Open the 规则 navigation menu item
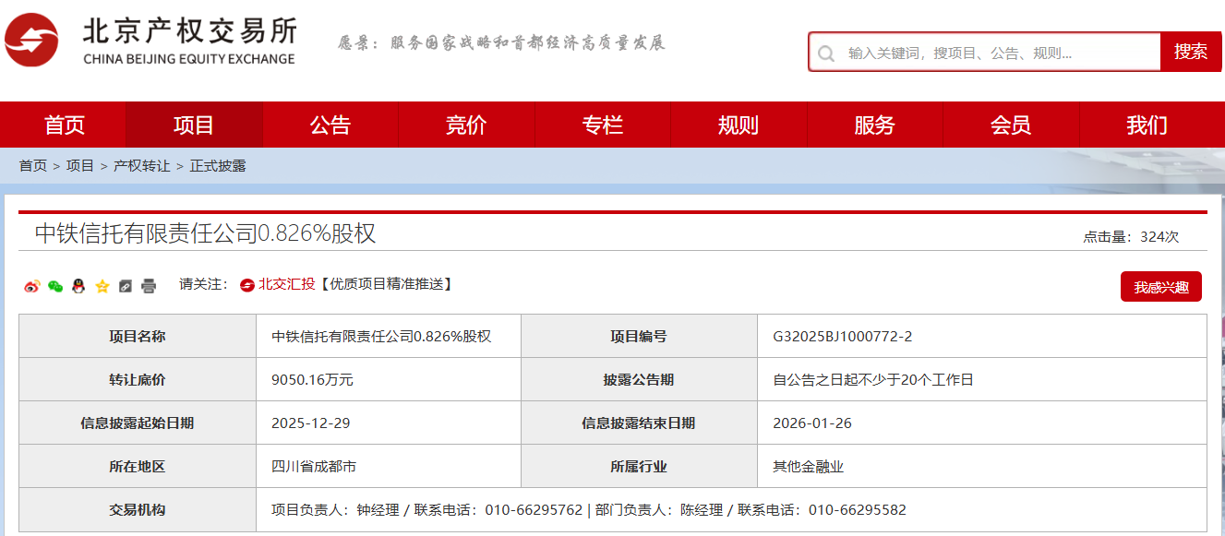This screenshot has height=536, width=1225. [739, 125]
